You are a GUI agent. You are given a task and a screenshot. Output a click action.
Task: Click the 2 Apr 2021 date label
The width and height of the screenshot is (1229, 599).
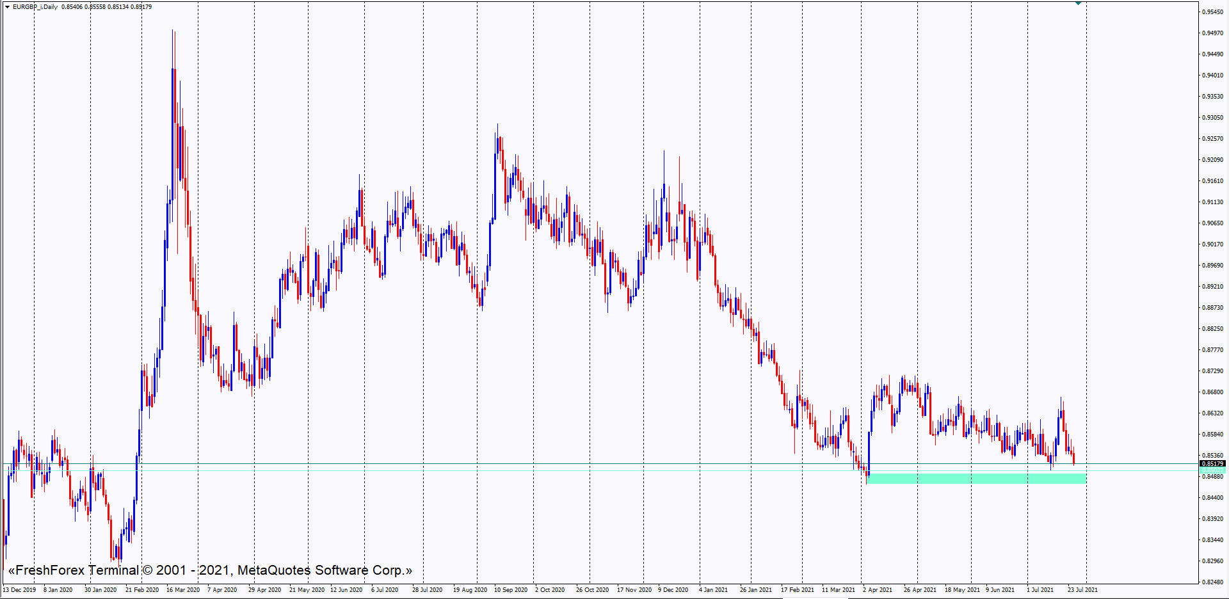[x=877, y=590]
